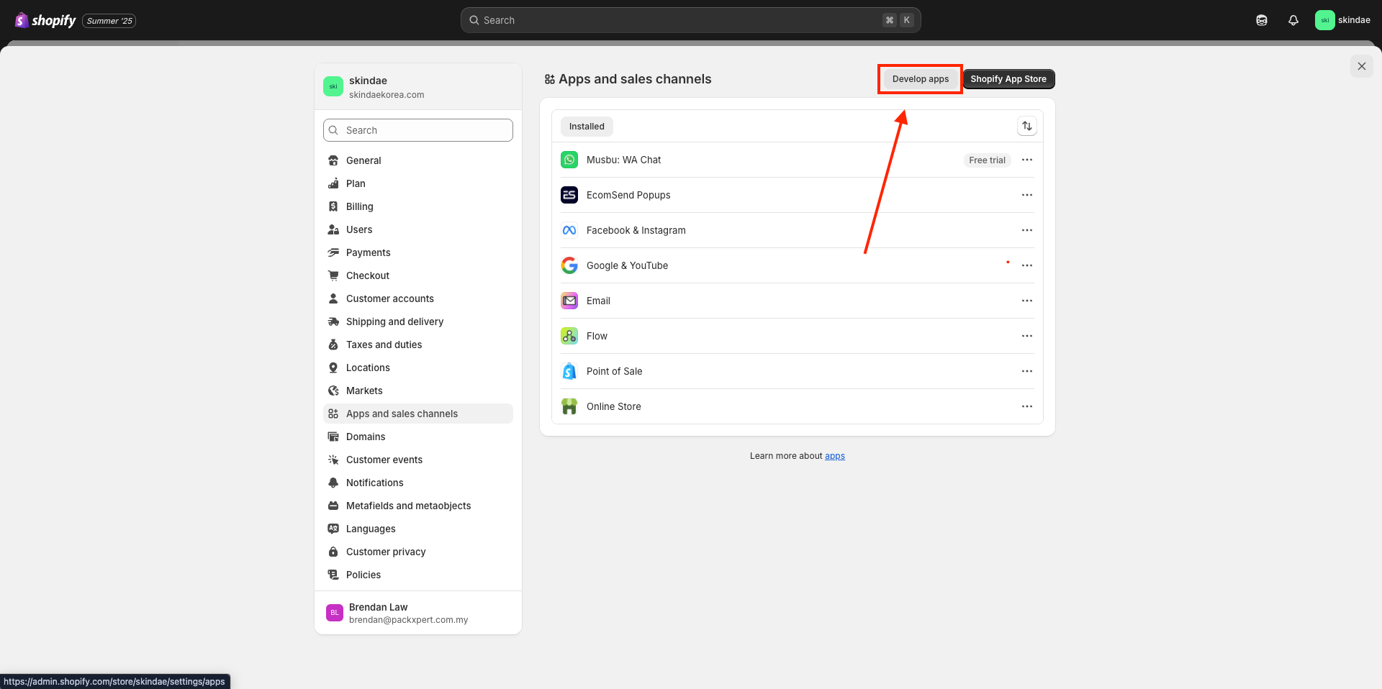Click the Develop apps button
Screen dimensions: 1382x689
(x=921, y=79)
